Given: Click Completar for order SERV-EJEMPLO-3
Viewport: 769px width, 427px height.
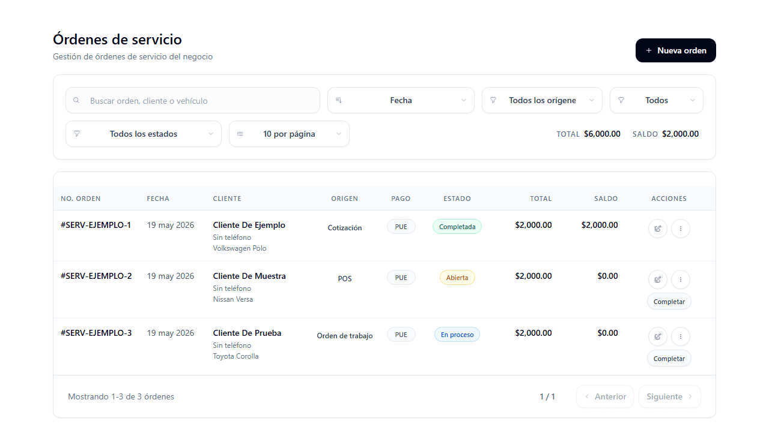Looking at the screenshot, I should (669, 359).
